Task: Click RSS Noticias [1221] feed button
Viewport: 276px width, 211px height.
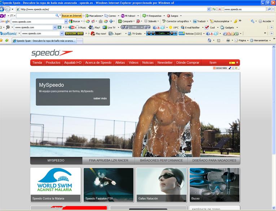Action: (x=190, y=34)
